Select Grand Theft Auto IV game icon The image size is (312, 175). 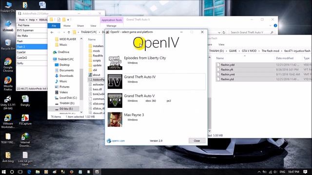coord(115,82)
